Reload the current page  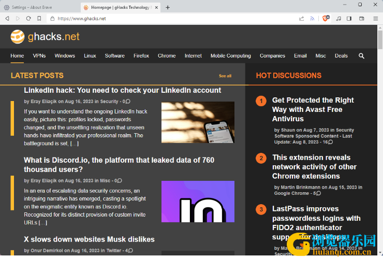28,19
